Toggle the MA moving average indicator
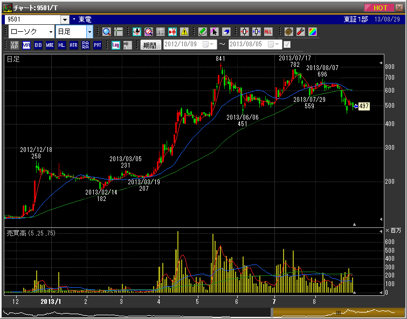This screenshot has width=407, height=319. 26,45
